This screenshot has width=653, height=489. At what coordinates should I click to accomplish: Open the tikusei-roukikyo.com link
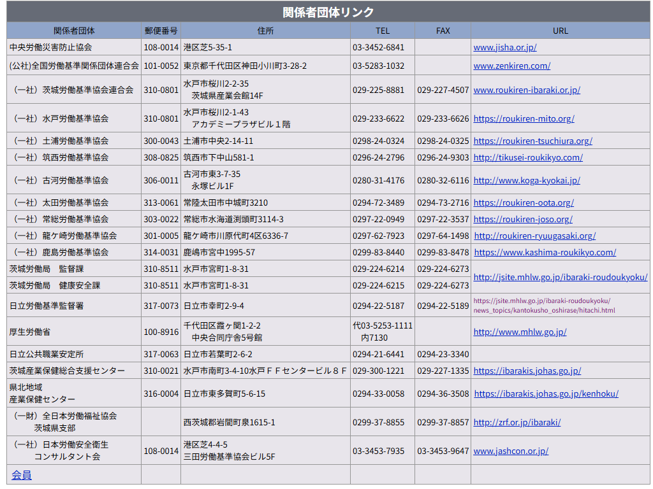click(527, 157)
